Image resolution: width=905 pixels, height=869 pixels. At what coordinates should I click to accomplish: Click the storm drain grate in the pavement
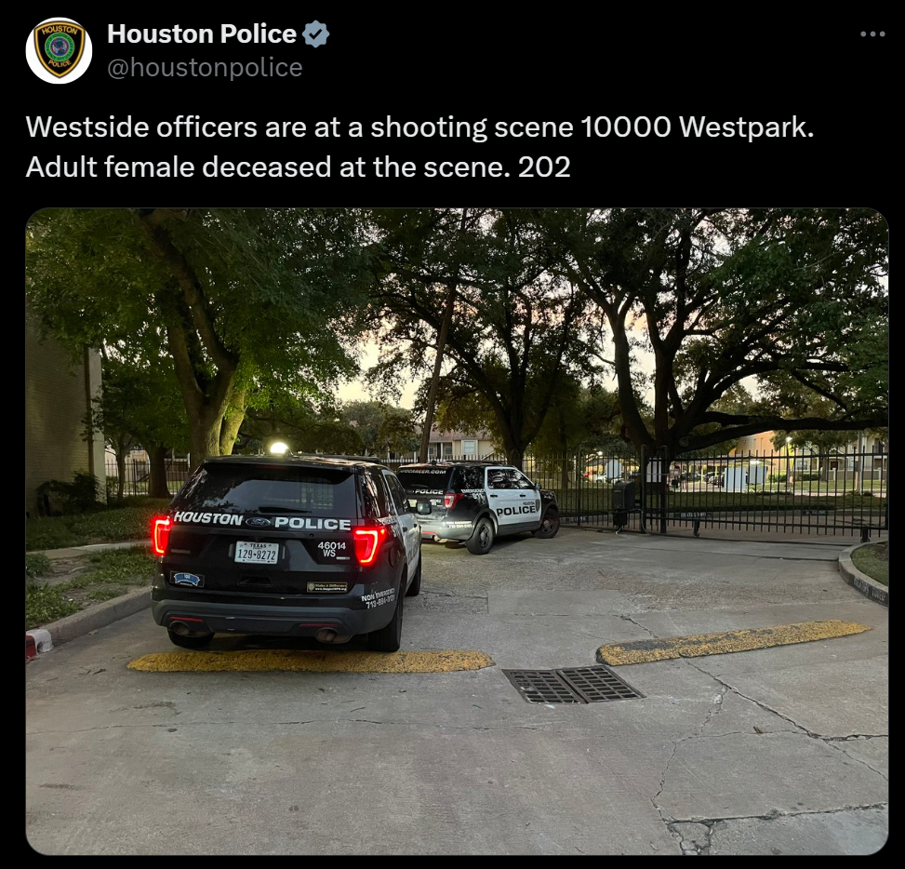(x=573, y=685)
